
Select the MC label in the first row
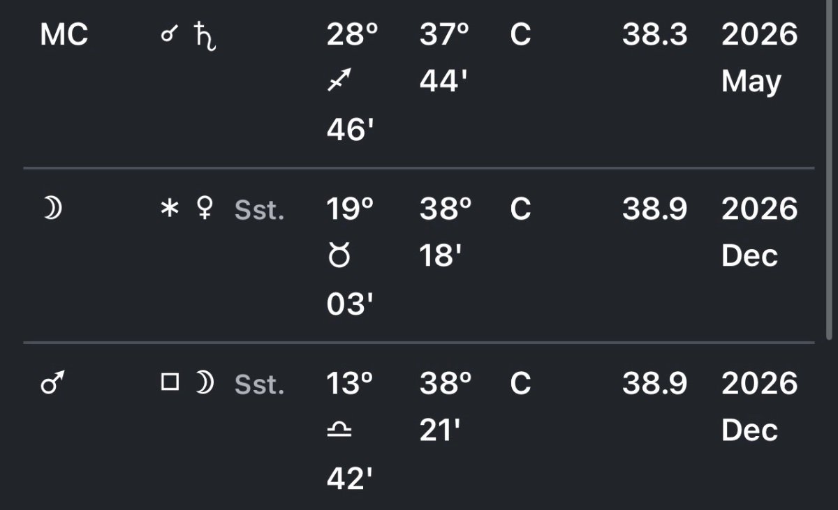click(x=64, y=36)
